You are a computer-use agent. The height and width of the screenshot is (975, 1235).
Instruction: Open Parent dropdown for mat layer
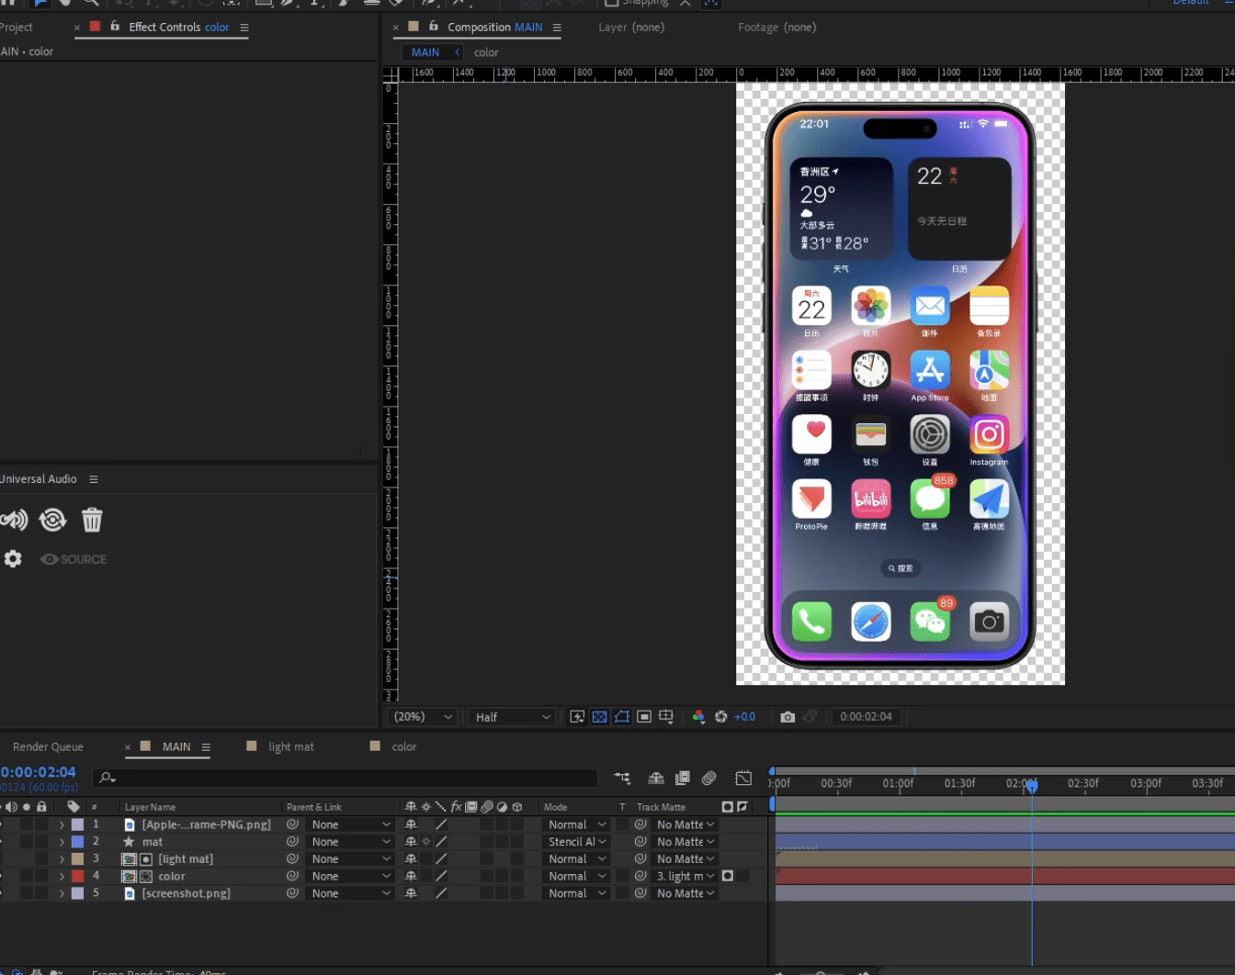click(351, 842)
